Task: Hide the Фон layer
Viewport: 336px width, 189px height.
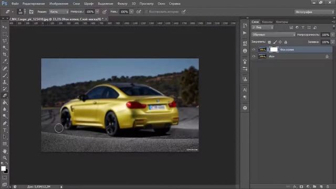Action: coord(254,56)
